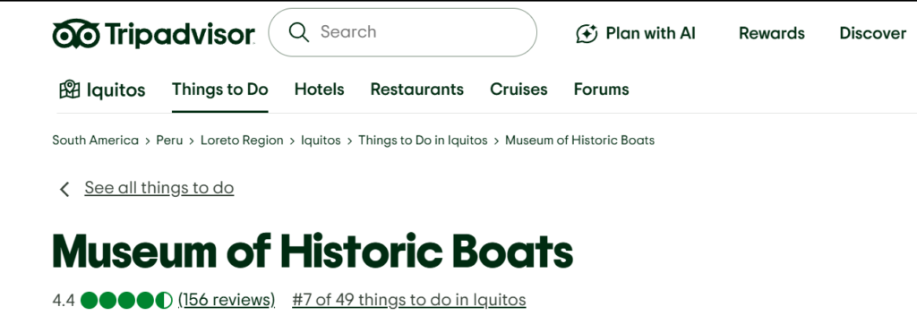Viewport: 917px width, 324px height.
Task: Open Plan with AI
Action: (x=636, y=33)
